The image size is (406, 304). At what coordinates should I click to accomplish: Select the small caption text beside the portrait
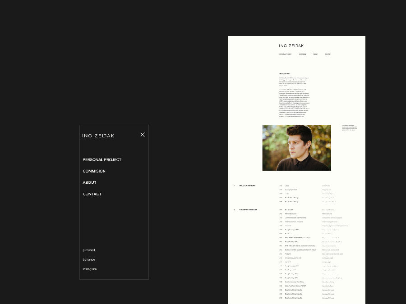pos(350,128)
